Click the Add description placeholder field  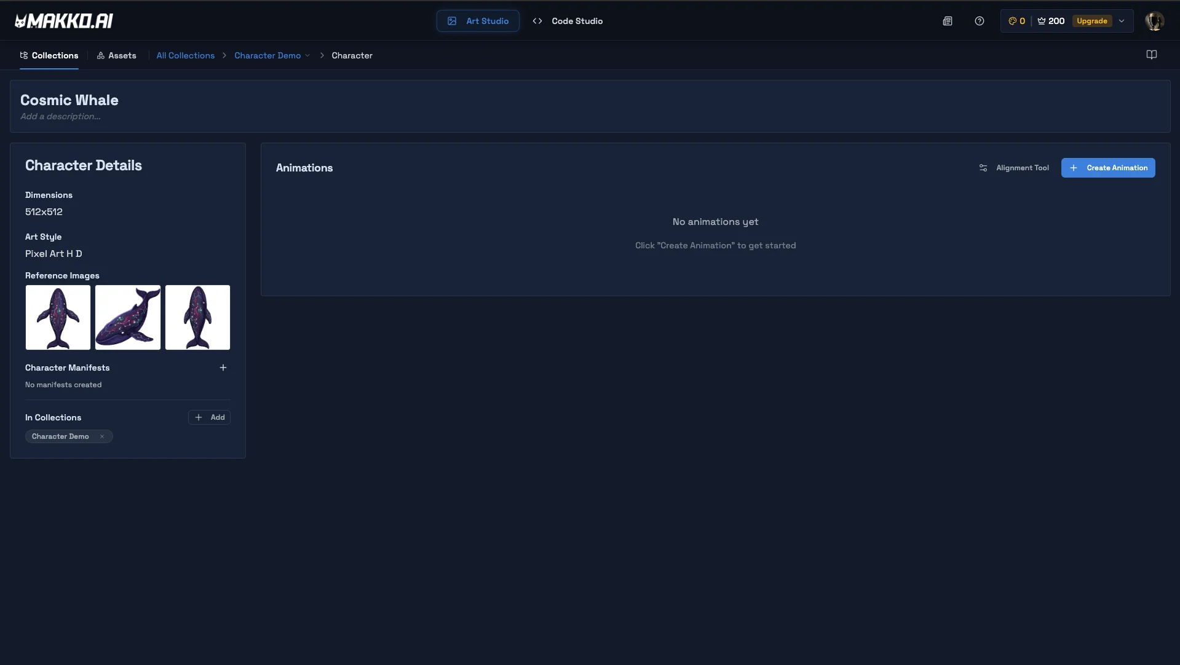coord(60,116)
